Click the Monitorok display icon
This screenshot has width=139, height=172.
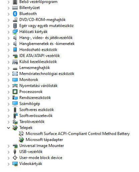(x=15, y=80)
